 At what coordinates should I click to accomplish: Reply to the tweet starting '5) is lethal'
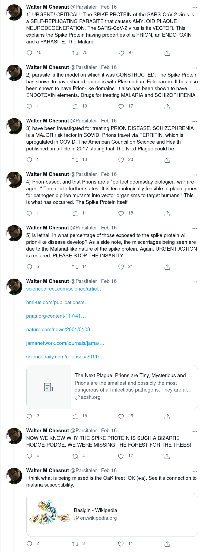click(x=29, y=267)
